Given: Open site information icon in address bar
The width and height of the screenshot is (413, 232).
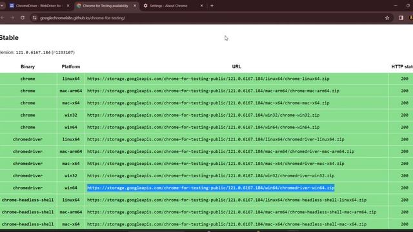Looking at the screenshot, I should [34, 18].
